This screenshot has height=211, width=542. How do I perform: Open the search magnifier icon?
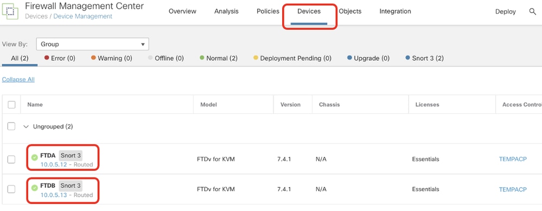pyautogui.click(x=532, y=11)
